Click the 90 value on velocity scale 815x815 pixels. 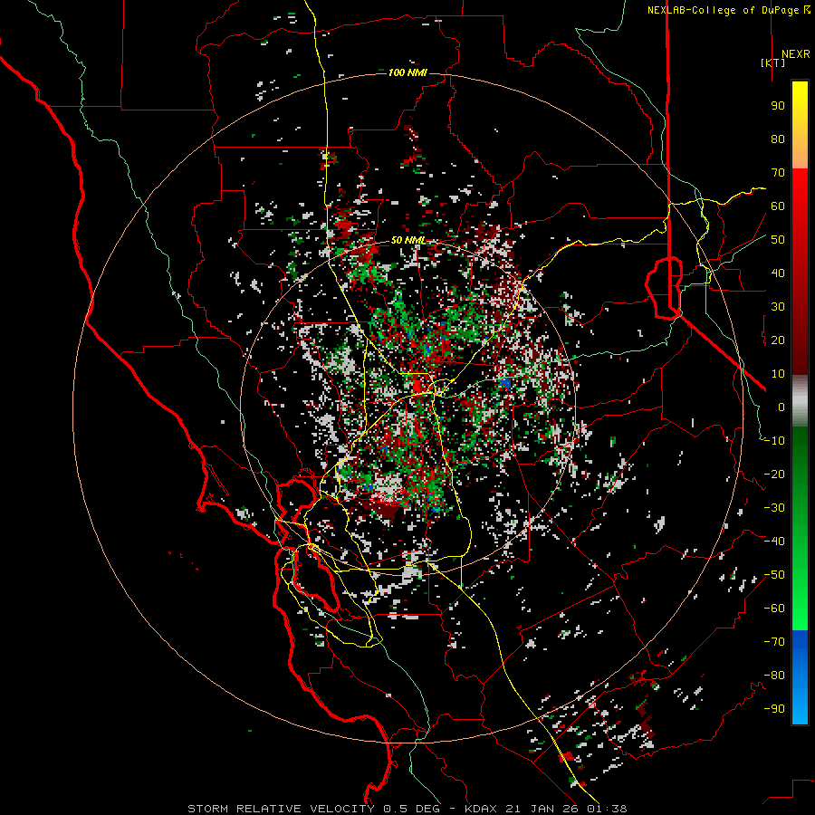point(778,106)
